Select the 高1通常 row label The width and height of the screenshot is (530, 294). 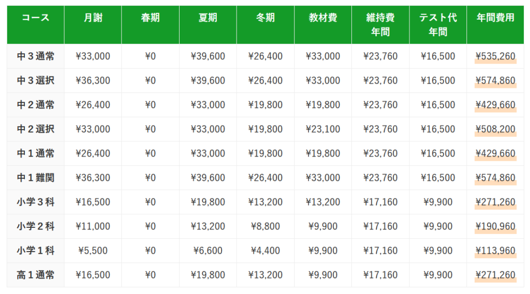(x=36, y=275)
